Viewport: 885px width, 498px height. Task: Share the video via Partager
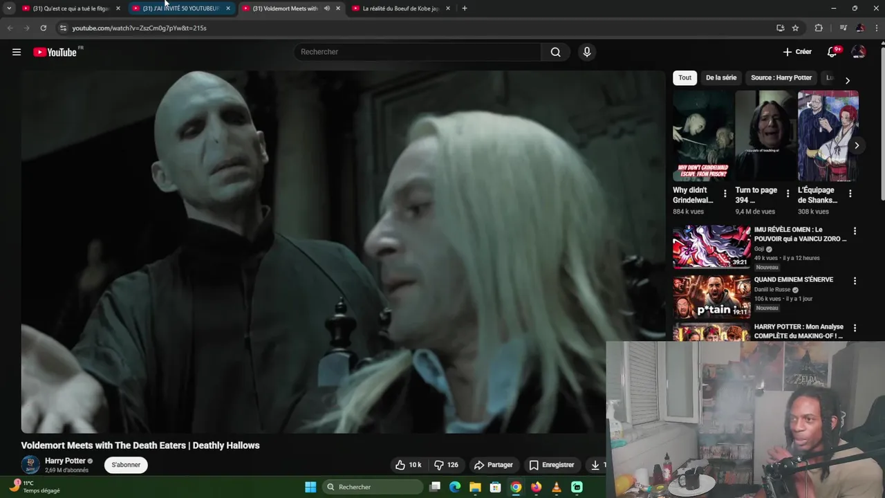point(493,465)
